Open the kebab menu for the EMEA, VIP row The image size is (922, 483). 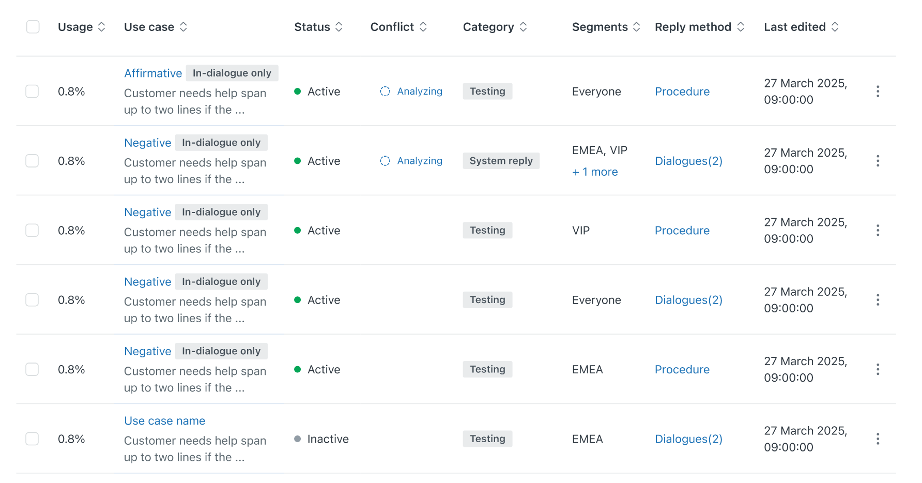pyautogui.click(x=878, y=161)
